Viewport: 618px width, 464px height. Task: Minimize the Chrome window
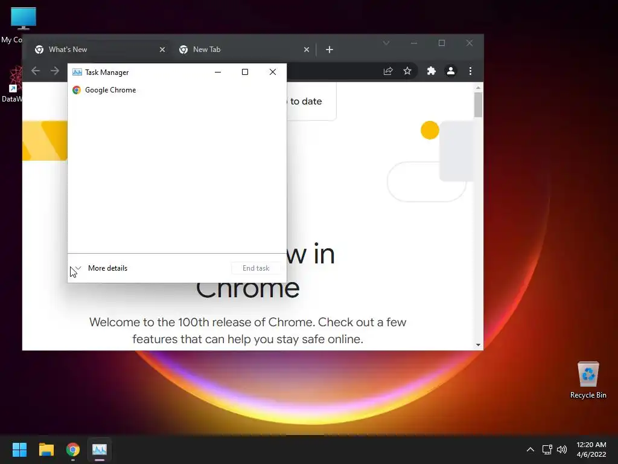[x=414, y=43]
